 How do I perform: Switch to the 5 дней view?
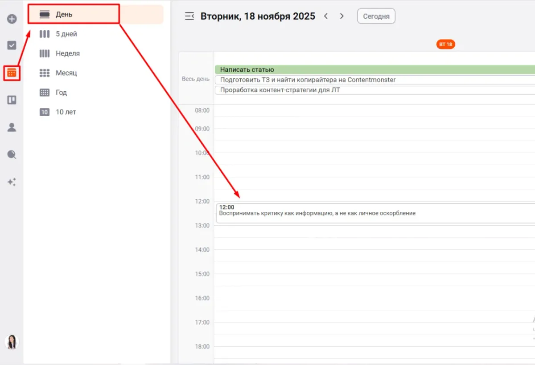pos(66,34)
